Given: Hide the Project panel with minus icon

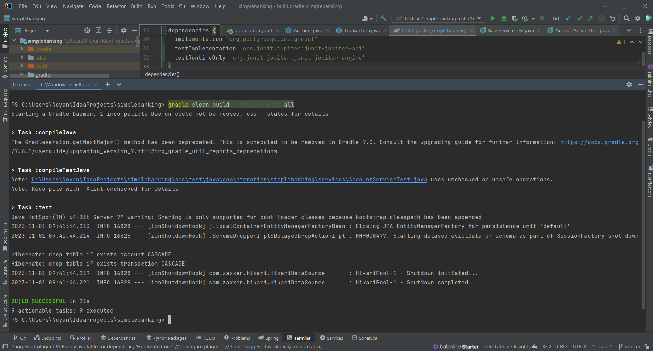Looking at the screenshot, I should [134, 31].
